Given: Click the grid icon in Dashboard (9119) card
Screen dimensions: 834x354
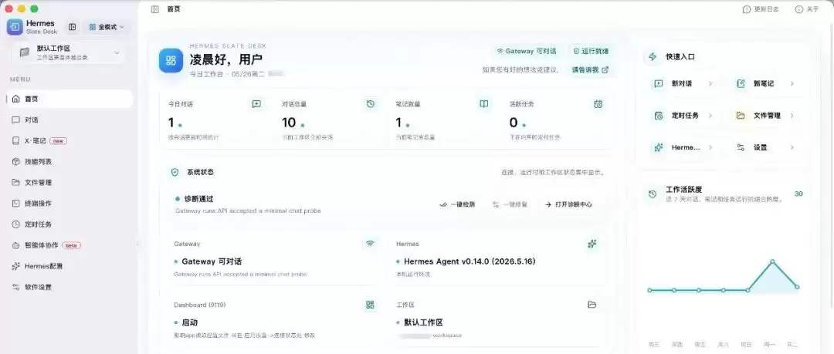Looking at the screenshot, I should click(370, 305).
